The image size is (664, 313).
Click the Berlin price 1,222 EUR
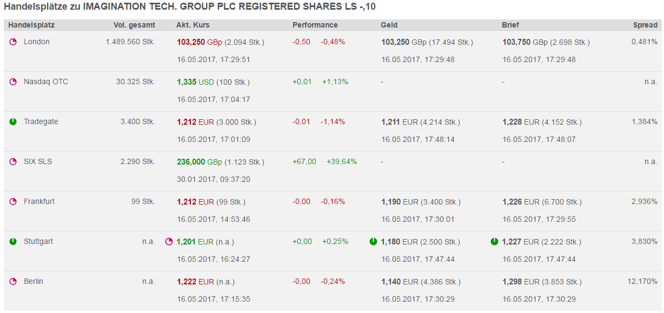pyautogui.click(x=195, y=282)
